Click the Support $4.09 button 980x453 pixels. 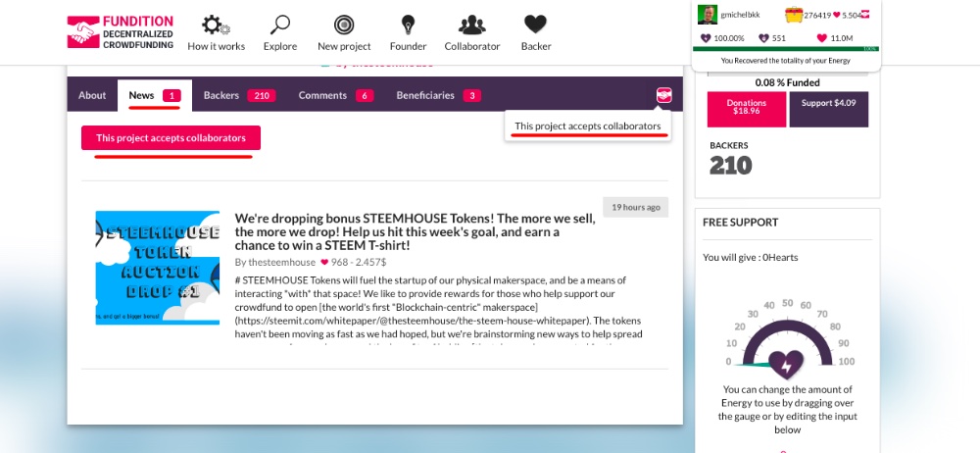pyautogui.click(x=829, y=110)
